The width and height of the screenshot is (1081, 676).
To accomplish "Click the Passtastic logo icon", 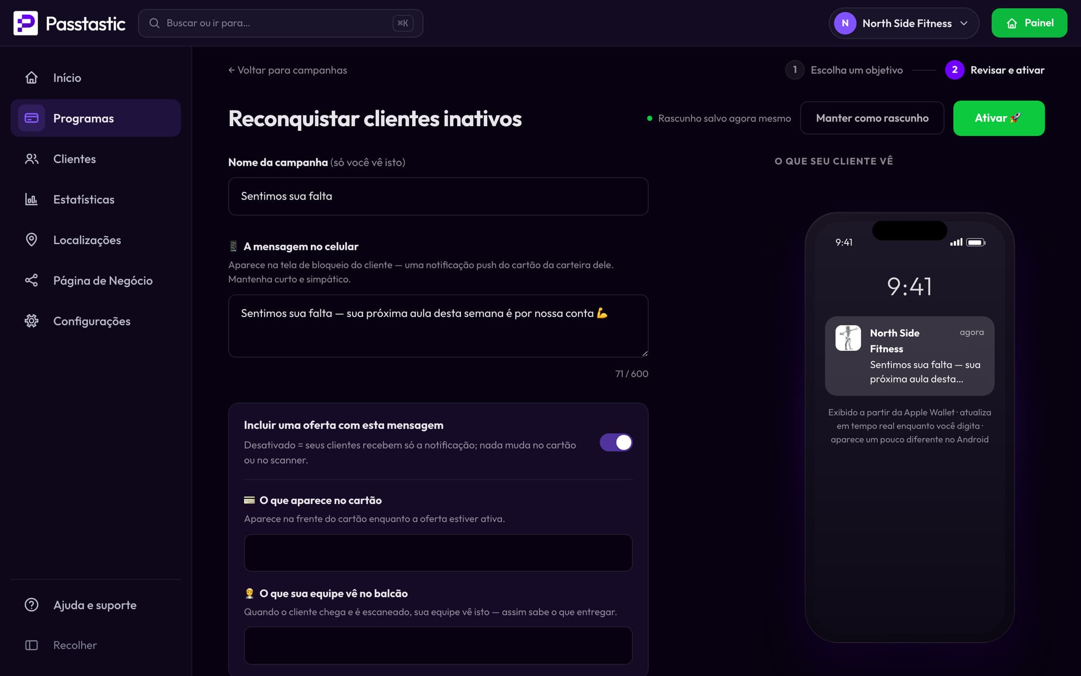I will [25, 23].
